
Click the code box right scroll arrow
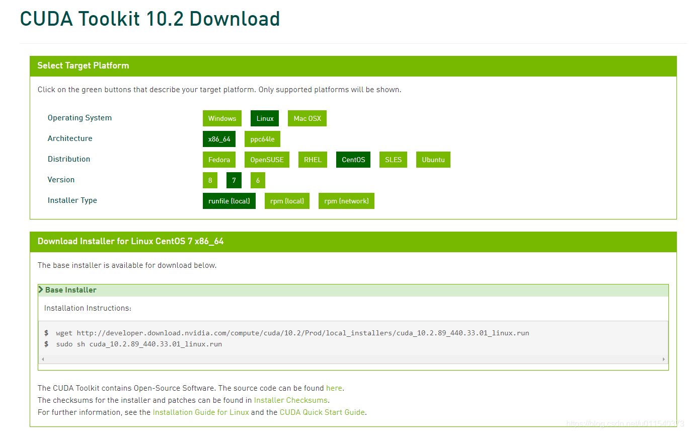tap(664, 359)
